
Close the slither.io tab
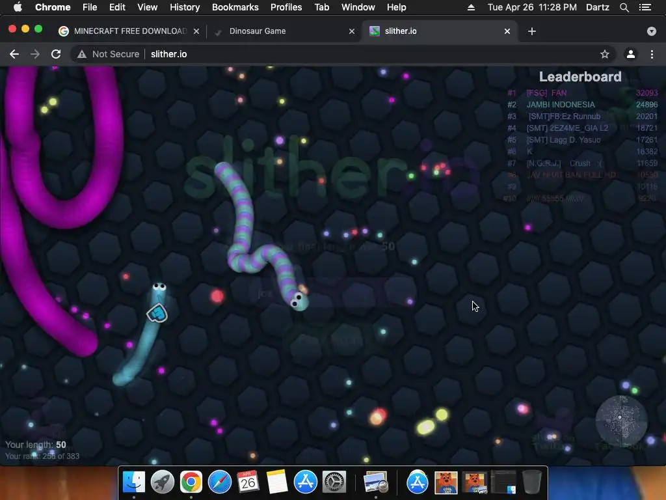coord(507,31)
